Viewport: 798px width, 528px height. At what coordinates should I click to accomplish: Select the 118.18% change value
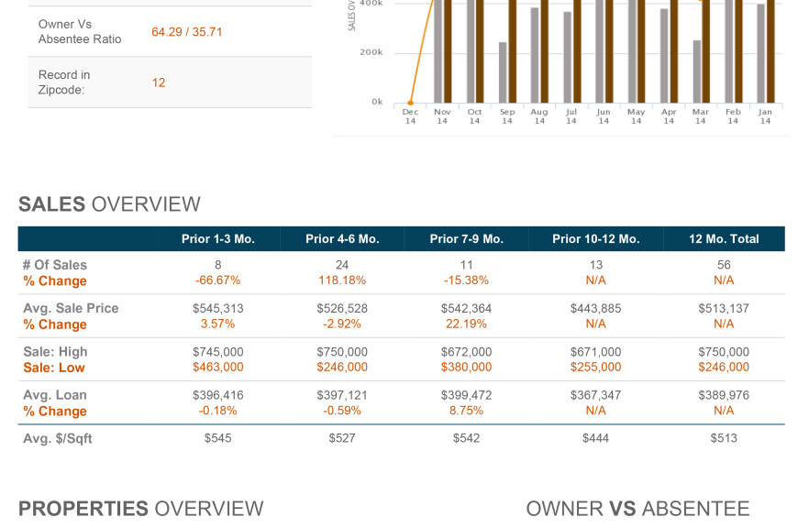click(342, 280)
